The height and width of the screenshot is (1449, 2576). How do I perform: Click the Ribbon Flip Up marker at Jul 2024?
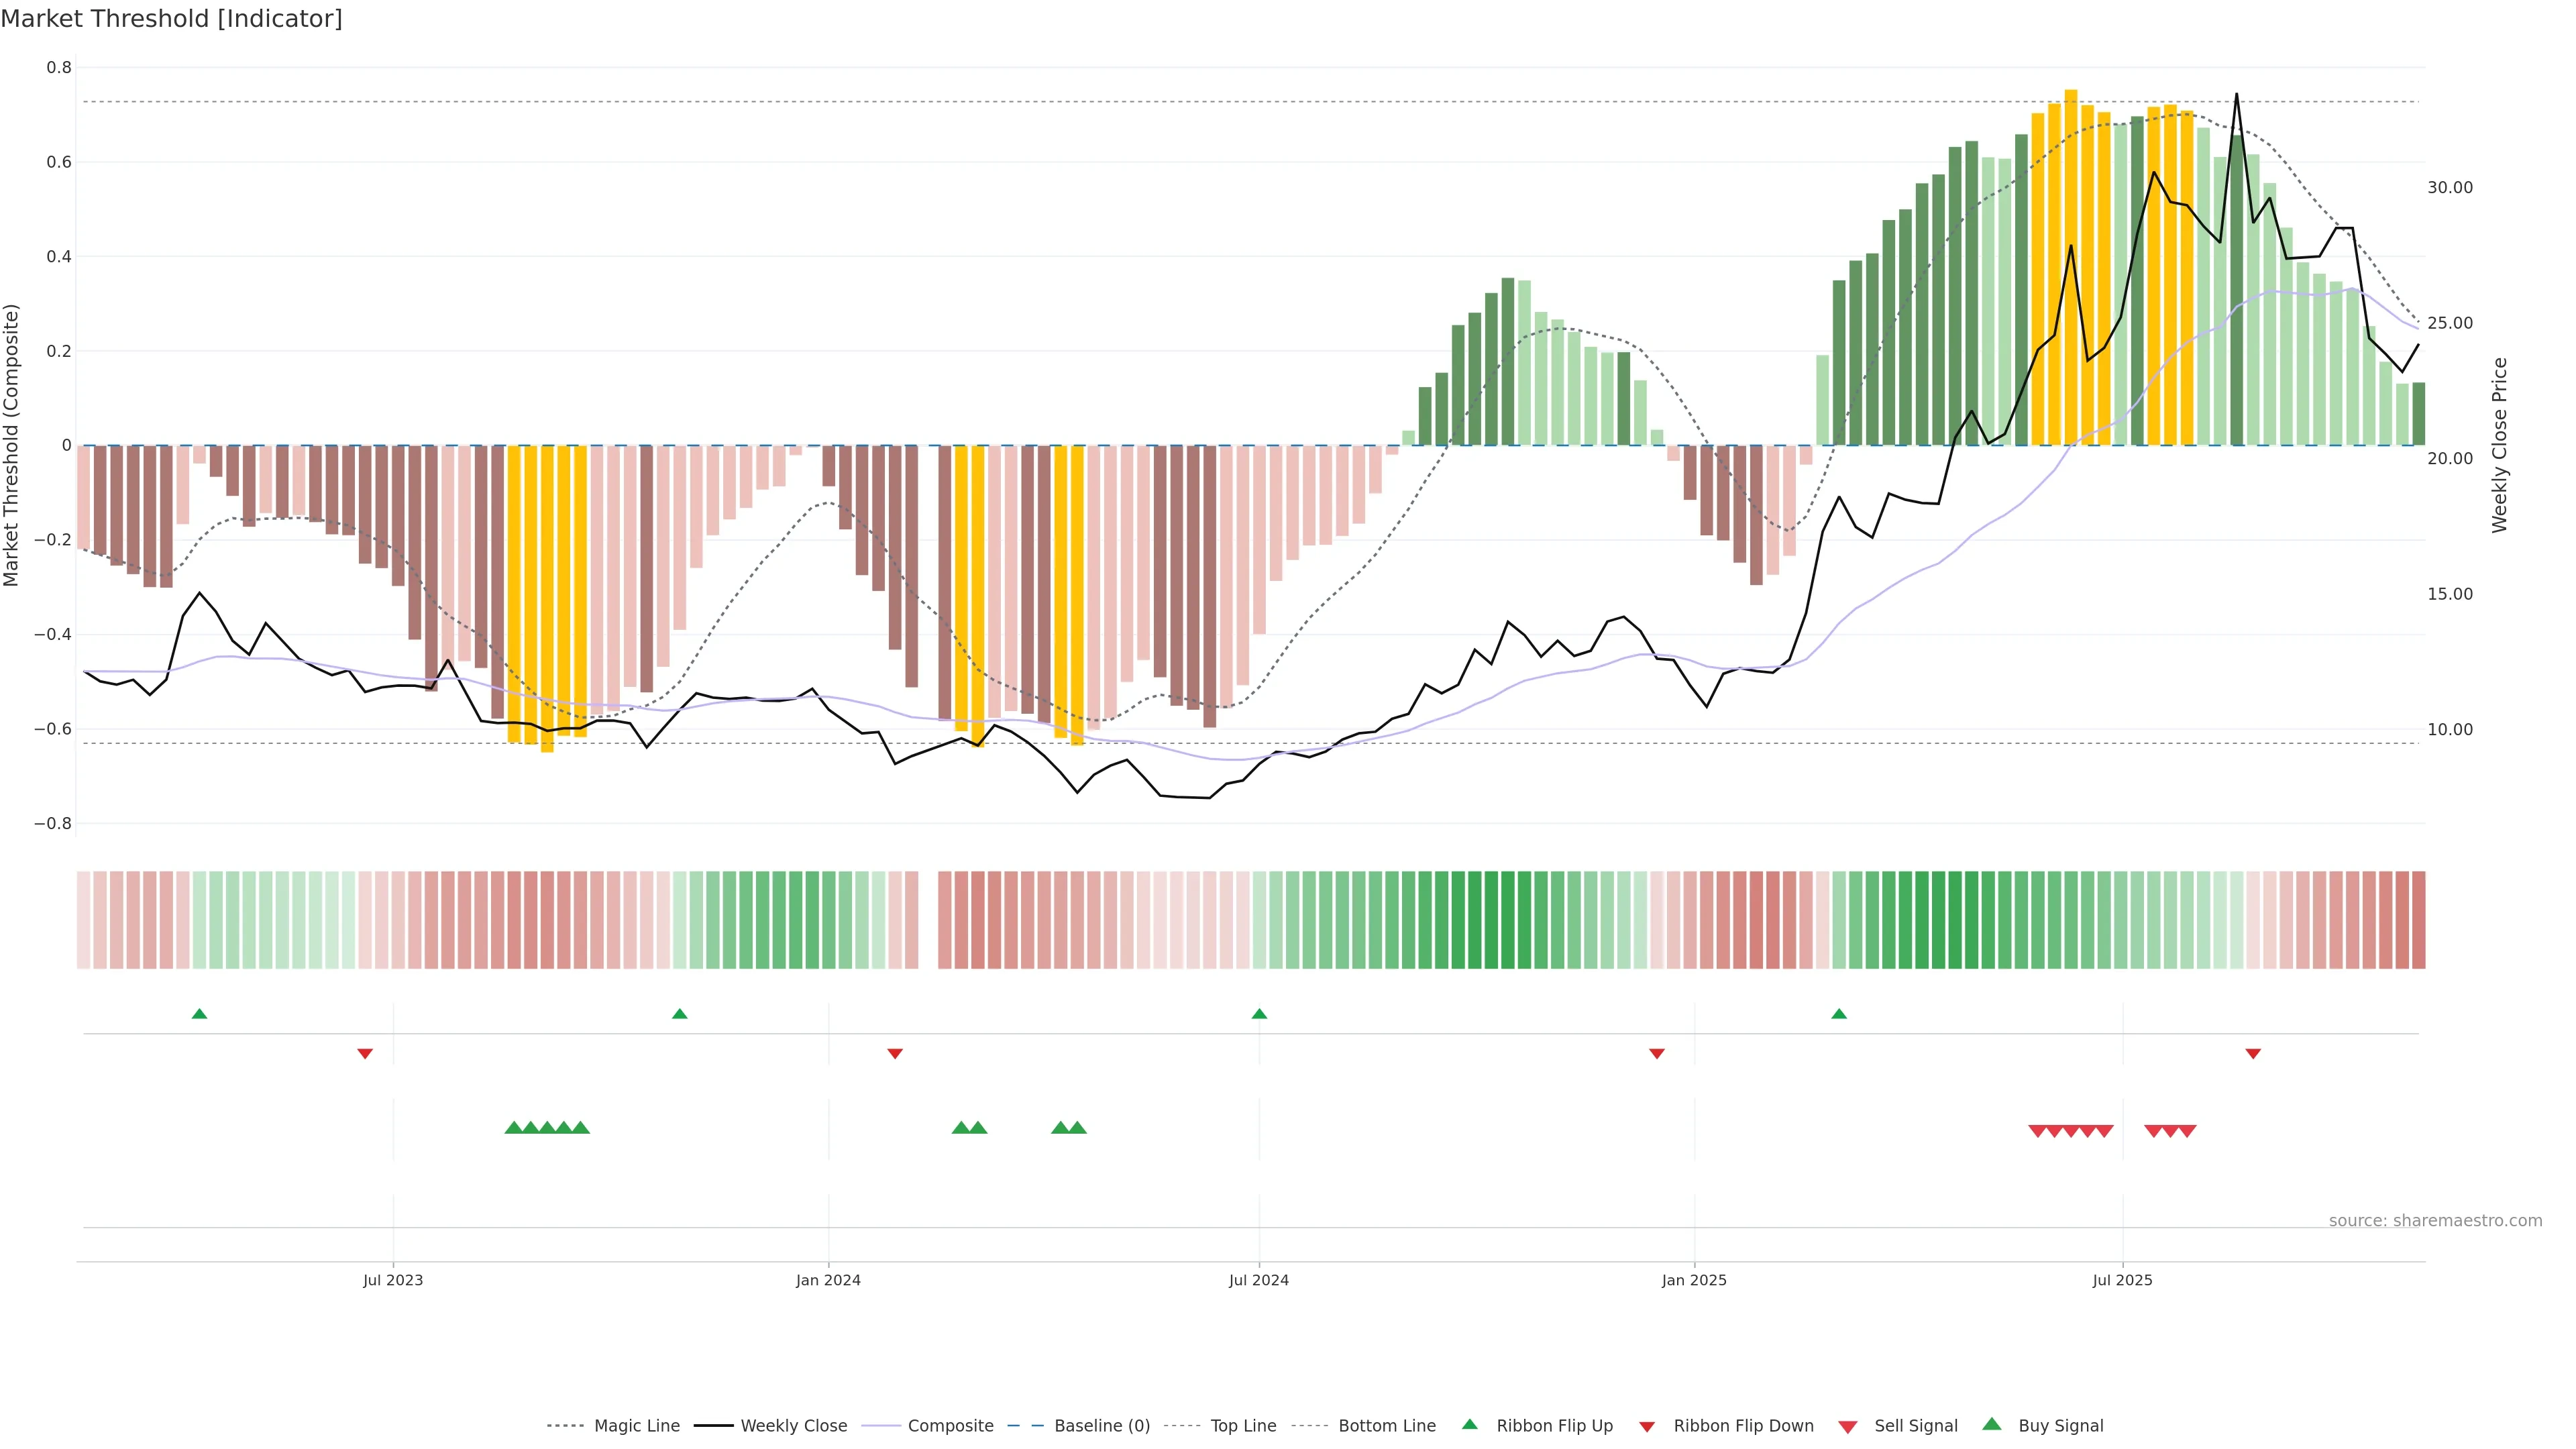click(1259, 1014)
